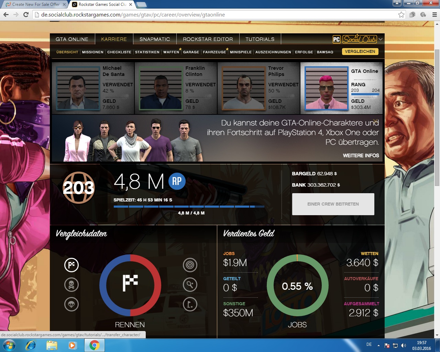The width and height of the screenshot is (440, 352).
Task: Select the ÜBERSICHT submenu item
Action: tap(67, 52)
